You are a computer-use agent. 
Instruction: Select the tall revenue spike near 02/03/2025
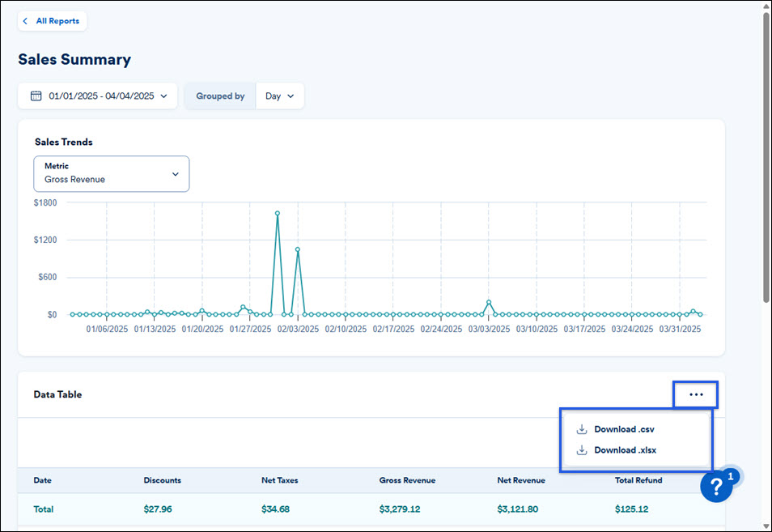click(x=278, y=213)
